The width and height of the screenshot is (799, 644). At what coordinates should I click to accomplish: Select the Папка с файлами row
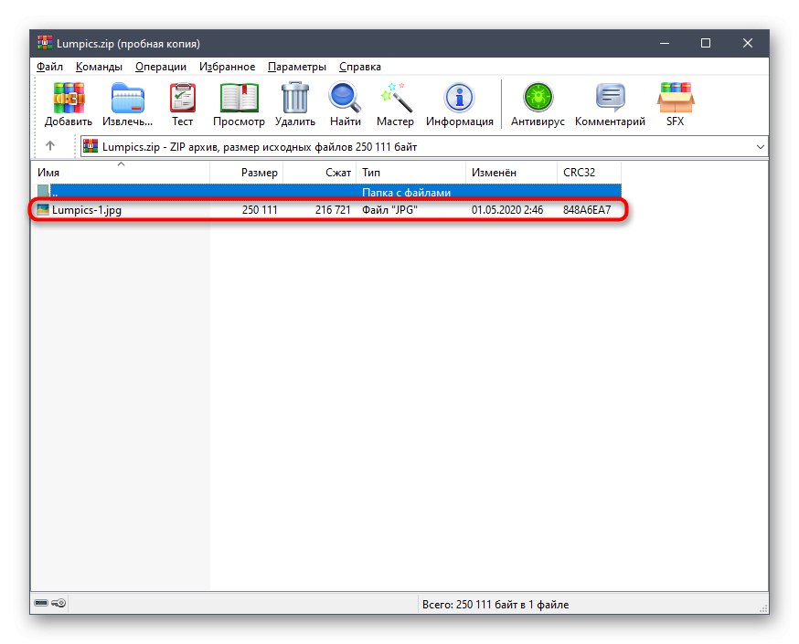pos(329,192)
